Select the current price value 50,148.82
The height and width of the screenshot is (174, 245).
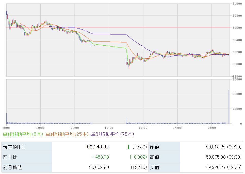(x=98, y=147)
